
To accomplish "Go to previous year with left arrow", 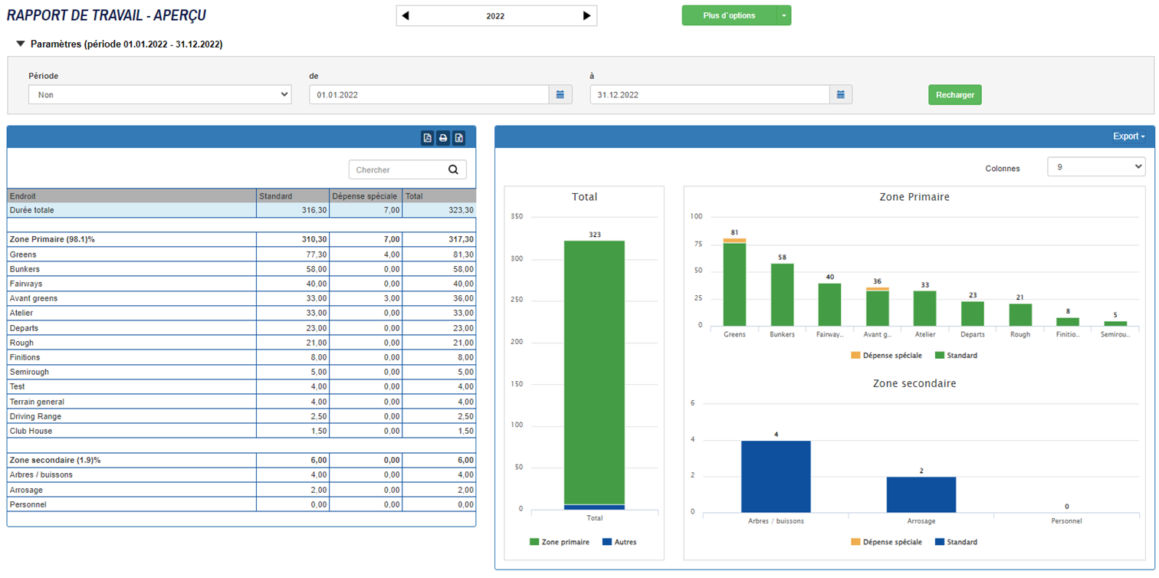I will click(x=405, y=15).
